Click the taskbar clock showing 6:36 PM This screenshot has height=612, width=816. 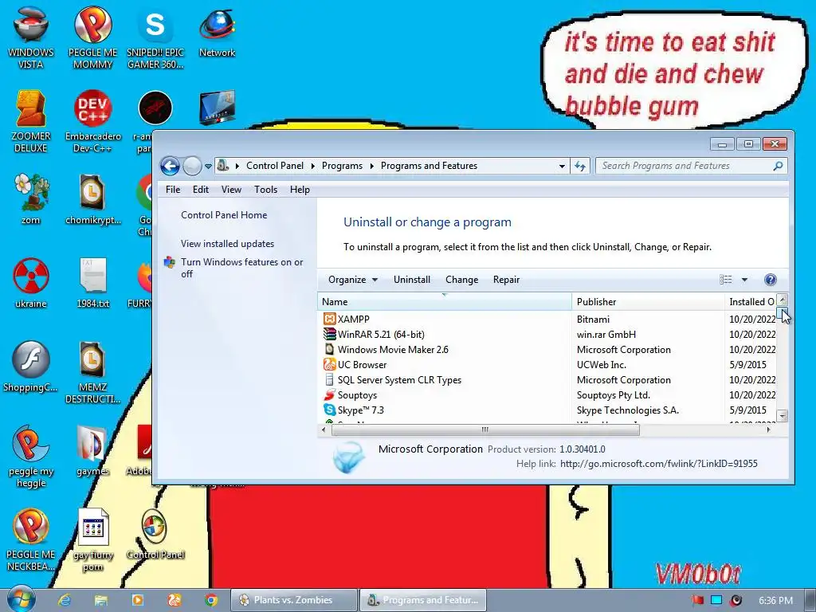(775, 601)
